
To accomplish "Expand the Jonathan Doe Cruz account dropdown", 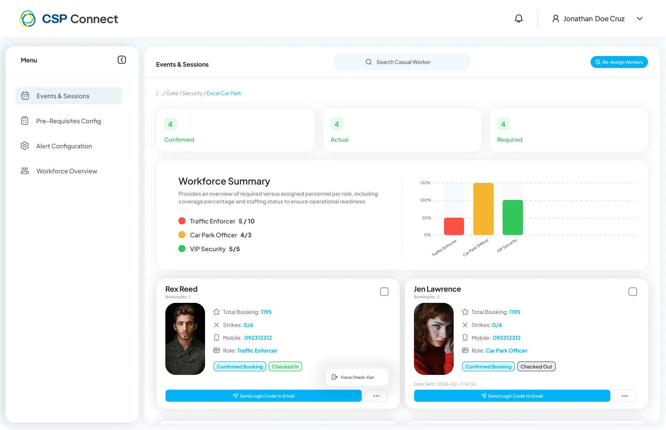I will (x=640, y=18).
